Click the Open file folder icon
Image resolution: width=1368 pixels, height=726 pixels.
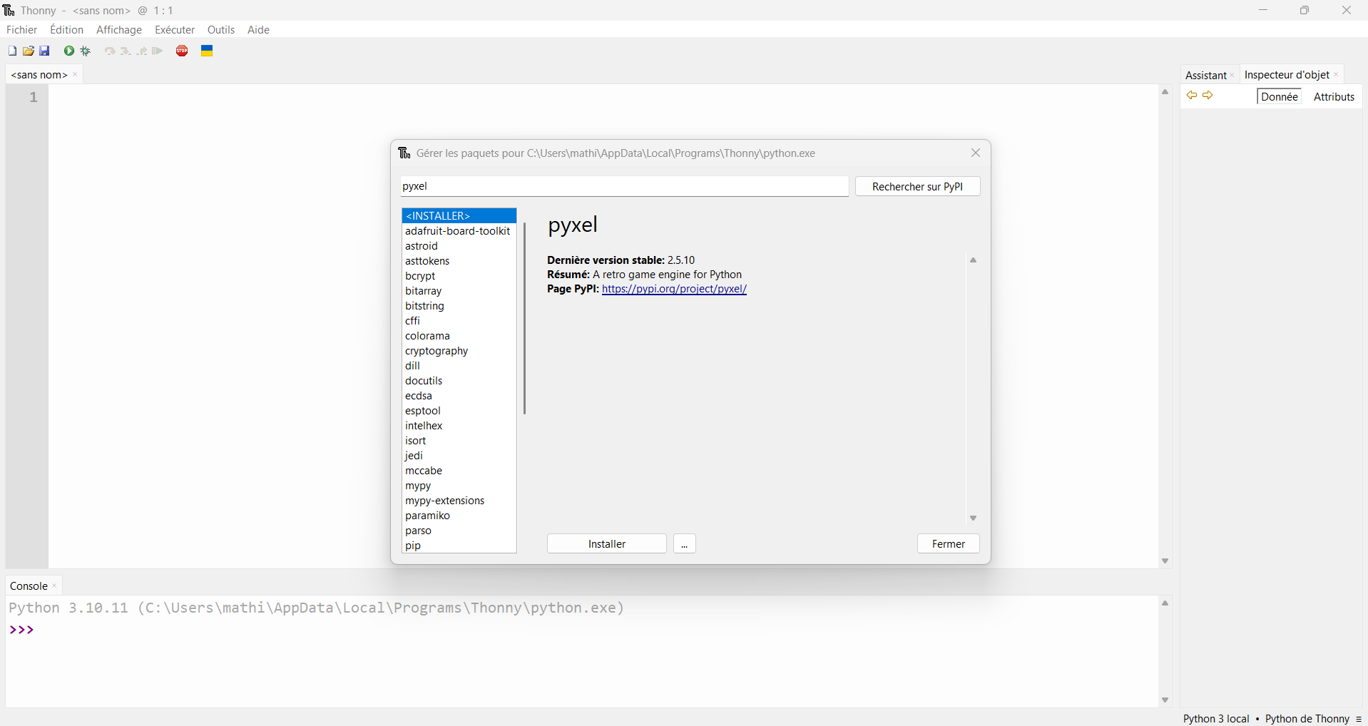point(29,51)
